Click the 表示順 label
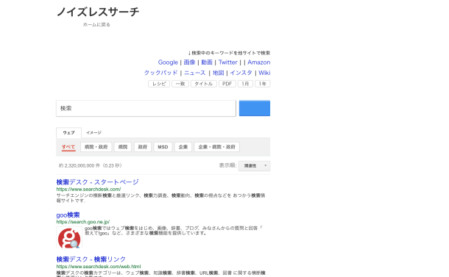Screen dimensions: 449x277 click(x=227, y=165)
